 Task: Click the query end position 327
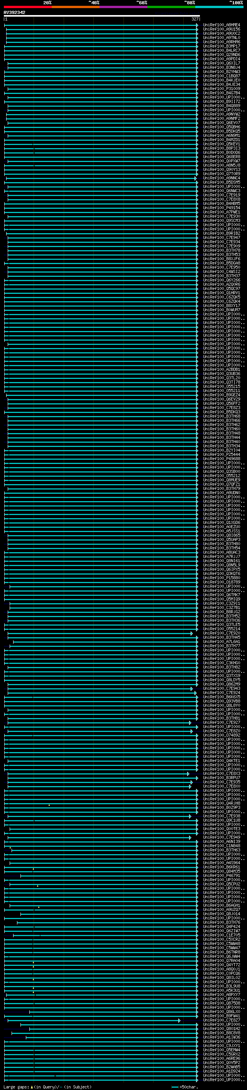[x=195, y=19]
